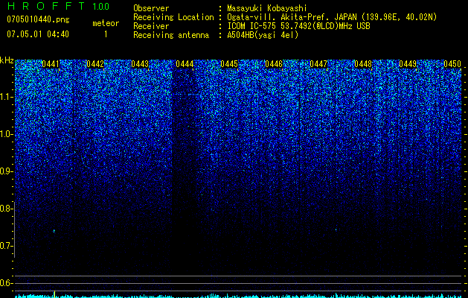Click the 0446 time marker
Viewport: 468px width, 298px height.
pos(274,64)
